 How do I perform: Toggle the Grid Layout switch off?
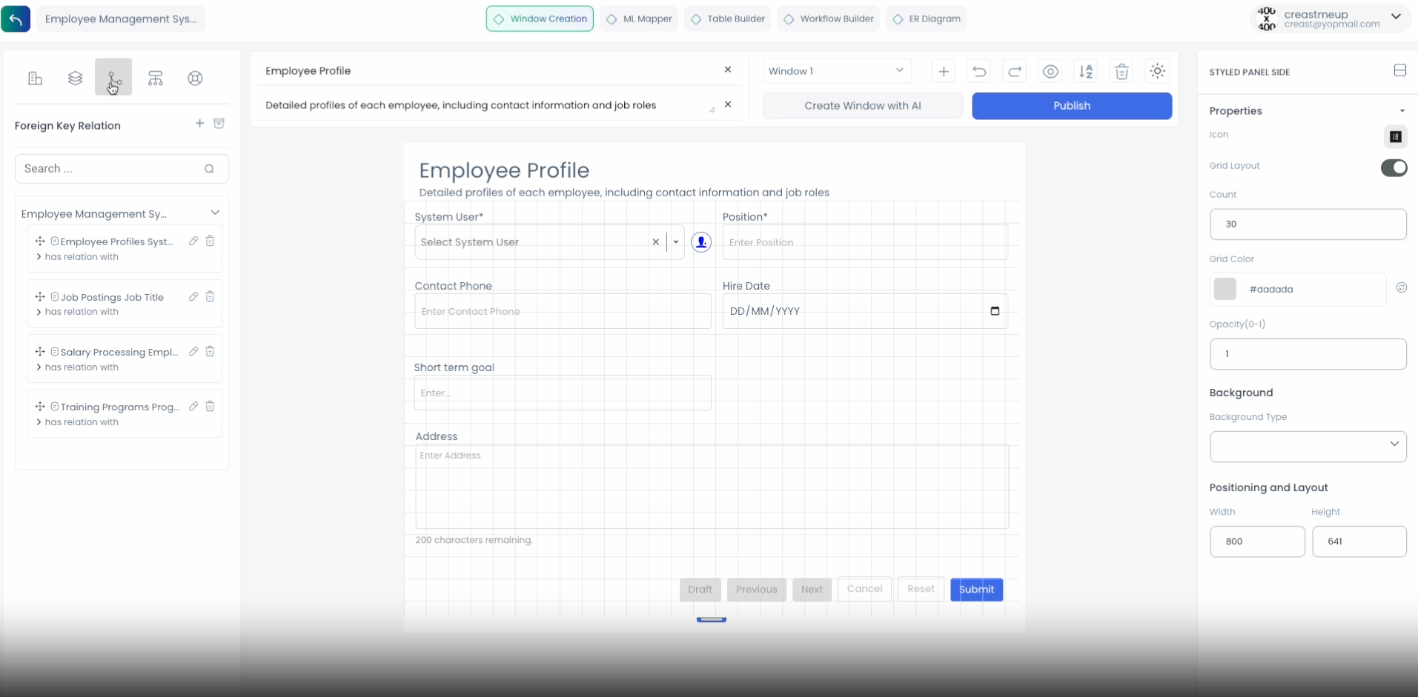pos(1393,168)
